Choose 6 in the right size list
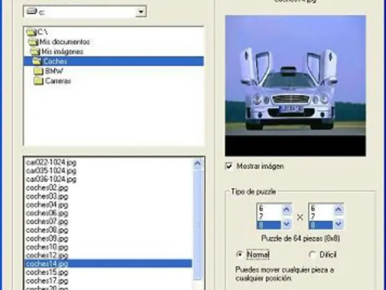This screenshot has width=386, height=290. [320, 208]
